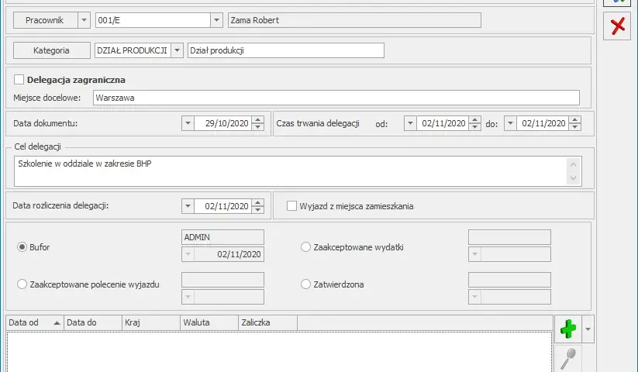Viewport: 638px width, 372px height.
Task: Click the magnifier preview icon
Action: pyautogui.click(x=568, y=359)
